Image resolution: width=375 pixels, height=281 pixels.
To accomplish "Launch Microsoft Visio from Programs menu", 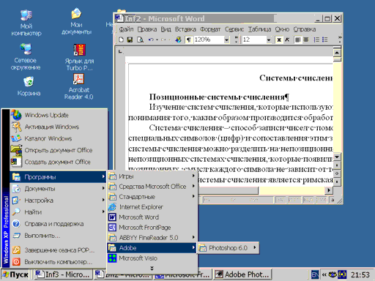I will [x=152, y=258].
